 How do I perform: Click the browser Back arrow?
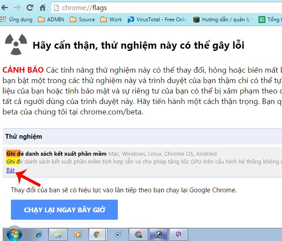pos(5,8)
